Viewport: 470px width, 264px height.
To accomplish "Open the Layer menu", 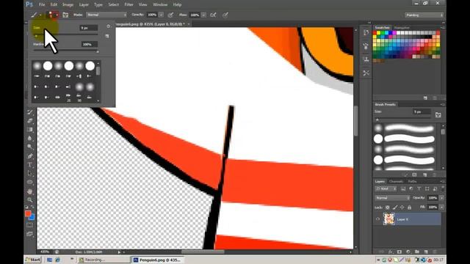I will pos(84,4).
